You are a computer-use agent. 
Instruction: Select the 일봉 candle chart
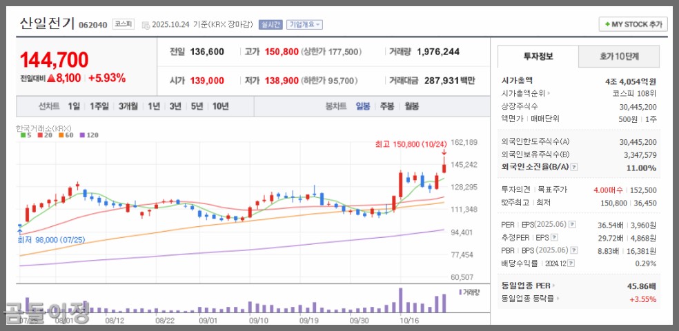(363, 106)
